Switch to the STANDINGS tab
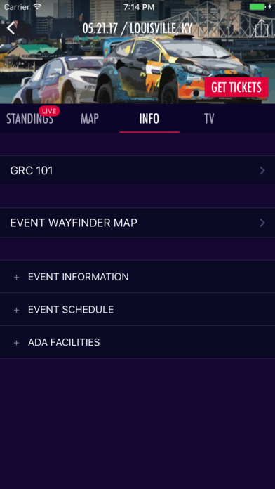This screenshot has height=489, width=275. 30,119
